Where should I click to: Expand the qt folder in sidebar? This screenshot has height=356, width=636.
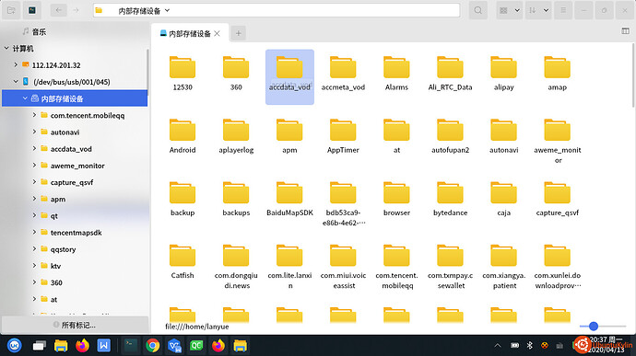(x=34, y=215)
